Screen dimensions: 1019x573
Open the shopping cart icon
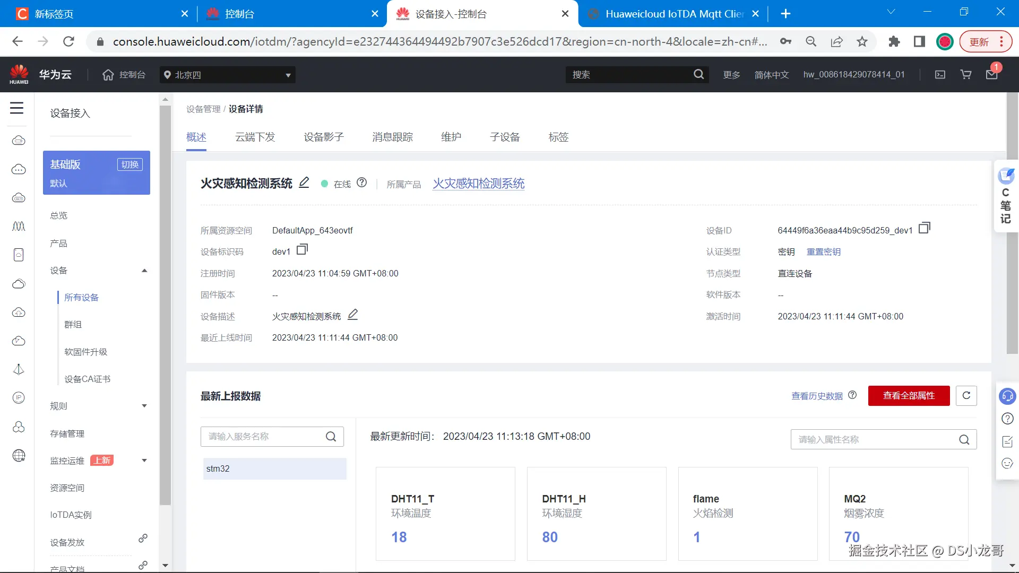[x=966, y=75]
